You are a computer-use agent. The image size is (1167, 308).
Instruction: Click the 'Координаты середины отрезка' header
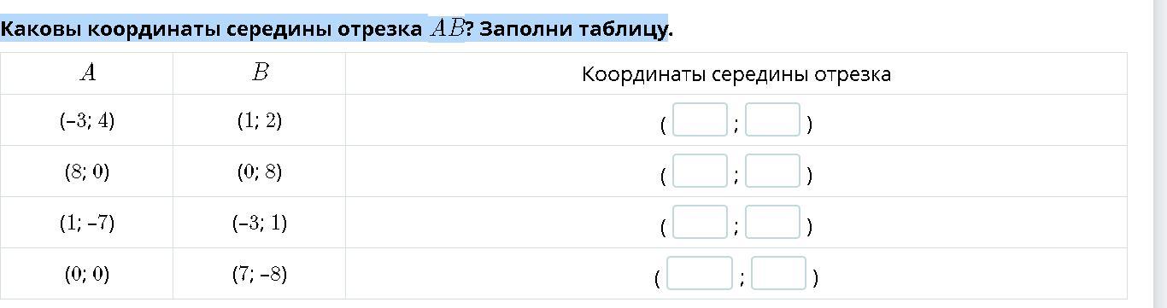tap(736, 74)
